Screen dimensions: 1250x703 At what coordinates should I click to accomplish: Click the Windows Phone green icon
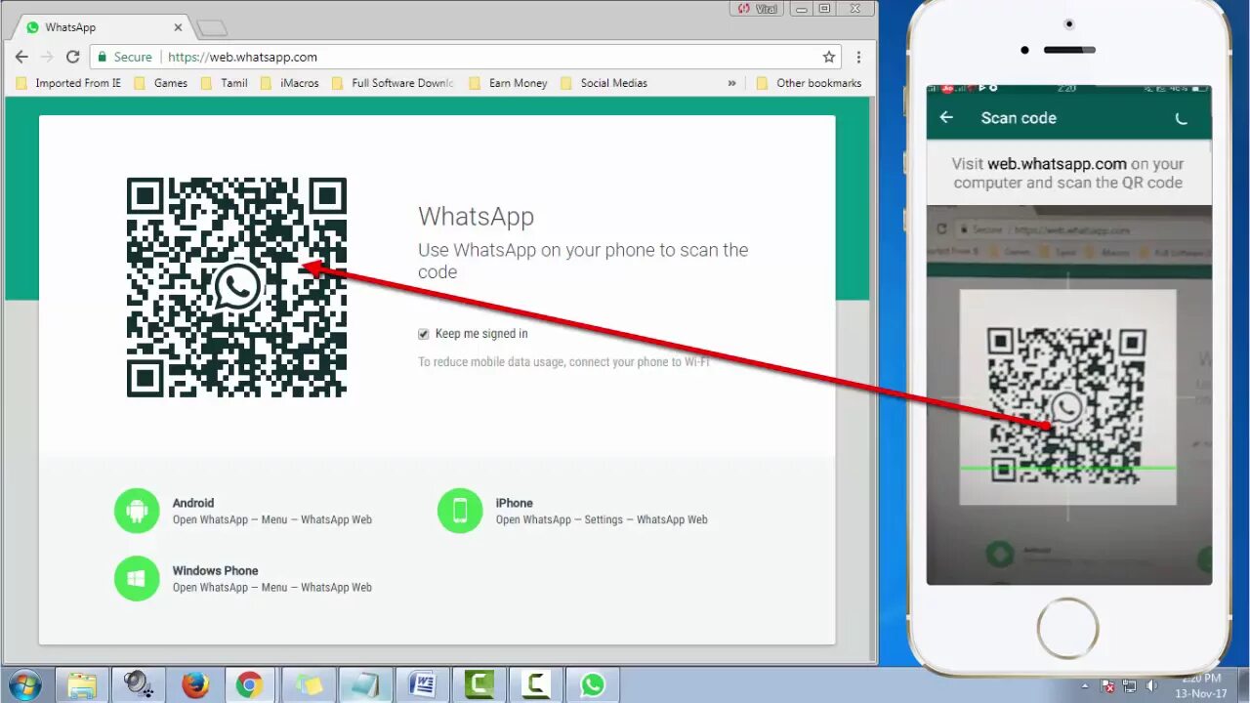pyautogui.click(x=137, y=578)
